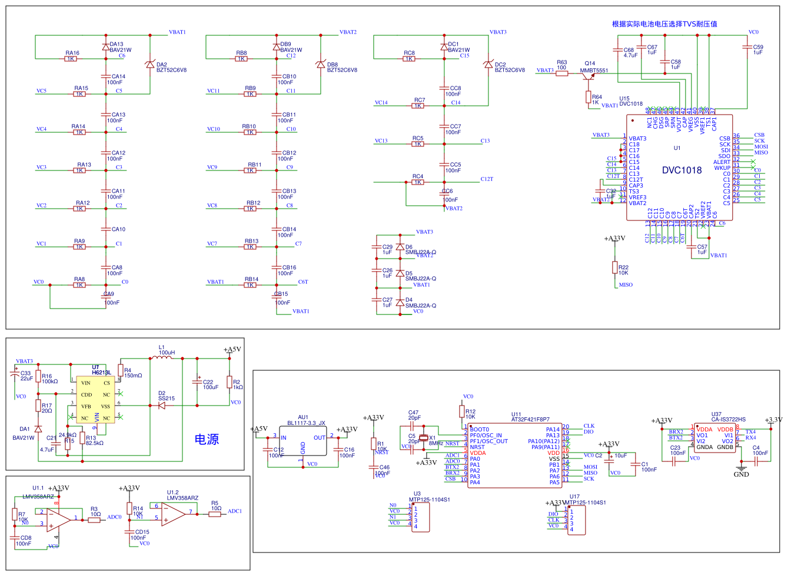Click the R22 10K pull-up resistor
Image resolution: width=791 pixels, height=576 pixels.
click(615, 268)
